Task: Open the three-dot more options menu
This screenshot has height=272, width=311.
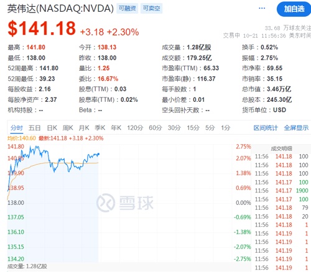Action: 262,8
